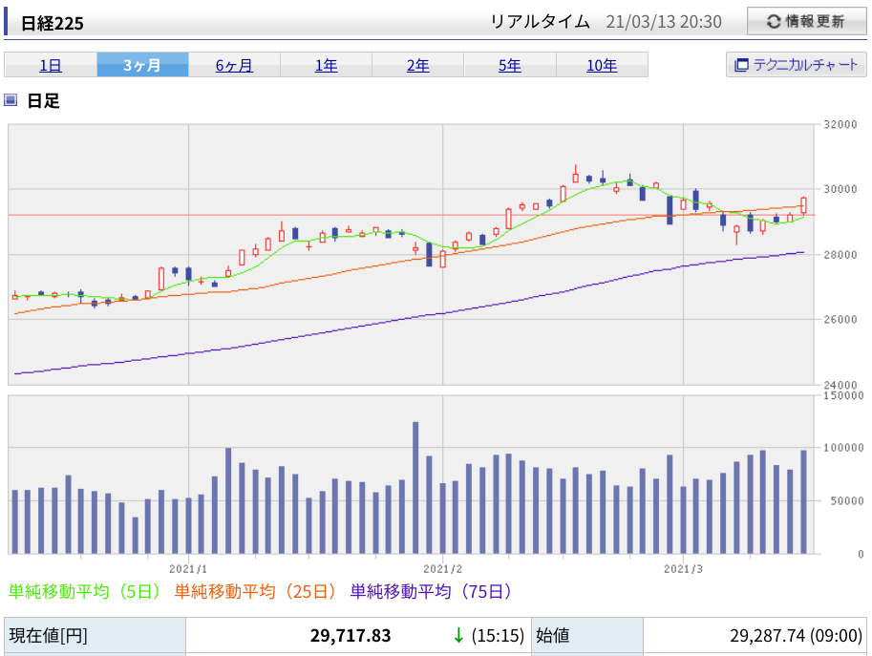Click the tallest volume bar before 2021/2
This screenshot has height=656, width=872.
pos(415,488)
